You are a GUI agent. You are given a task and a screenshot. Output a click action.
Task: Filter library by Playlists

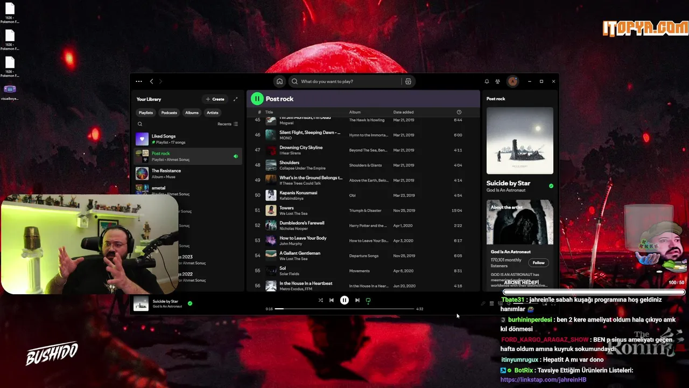(146, 113)
